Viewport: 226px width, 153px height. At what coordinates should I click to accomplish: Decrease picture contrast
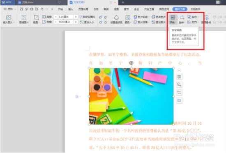pos(106,17)
